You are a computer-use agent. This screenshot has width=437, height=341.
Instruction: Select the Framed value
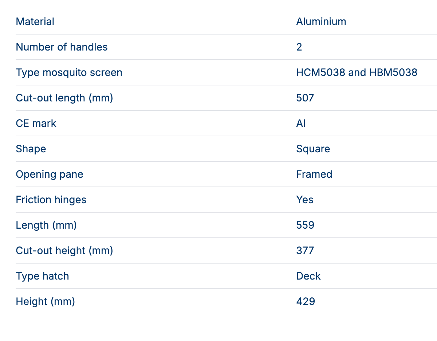314,174
